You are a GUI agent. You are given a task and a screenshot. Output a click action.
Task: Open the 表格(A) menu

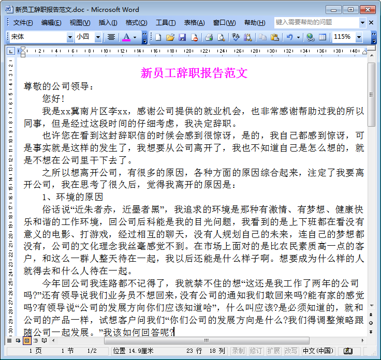point(194,23)
